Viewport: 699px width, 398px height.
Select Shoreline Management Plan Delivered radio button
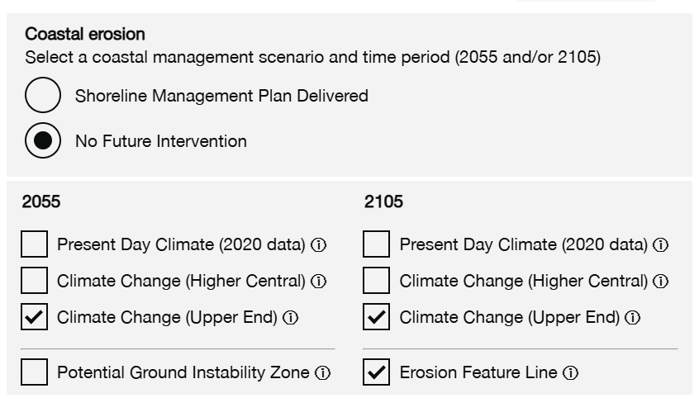pyautogui.click(x=43, y=96)
